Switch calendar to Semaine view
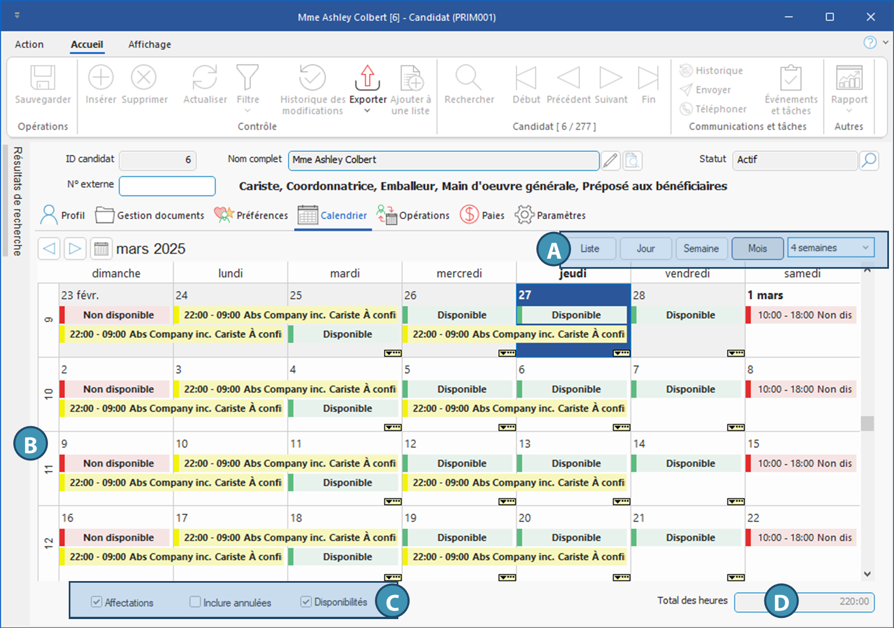Viewport: 894px width, 628px height. coord(701,249)
